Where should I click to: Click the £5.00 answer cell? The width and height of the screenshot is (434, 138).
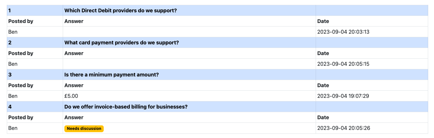click(189, 96)
